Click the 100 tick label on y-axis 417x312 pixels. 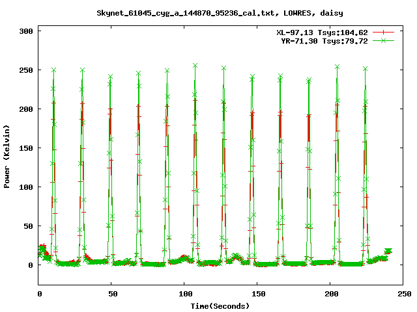(27, 187)
